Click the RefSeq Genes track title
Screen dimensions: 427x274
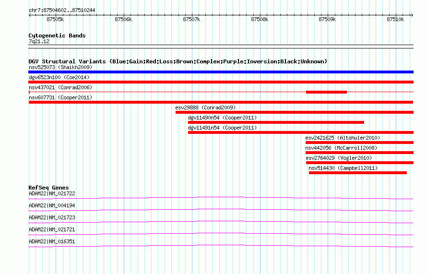(x=48, y=188)
